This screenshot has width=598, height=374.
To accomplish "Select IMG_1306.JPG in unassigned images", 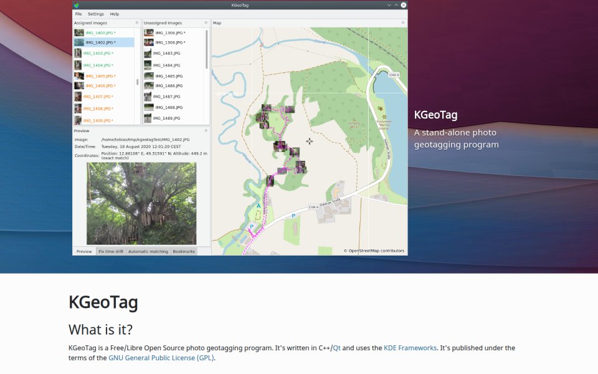I will click(x=174, y=33).
